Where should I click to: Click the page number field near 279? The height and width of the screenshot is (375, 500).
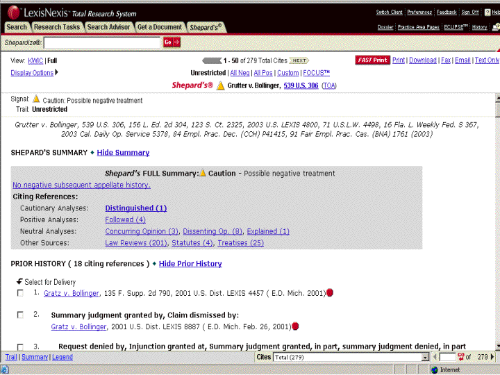(447, 357)
